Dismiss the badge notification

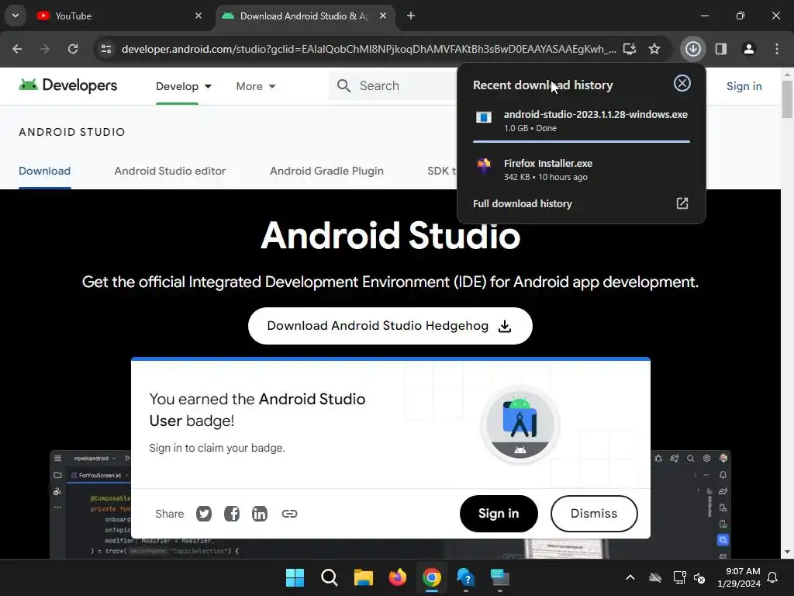(594, 514)
